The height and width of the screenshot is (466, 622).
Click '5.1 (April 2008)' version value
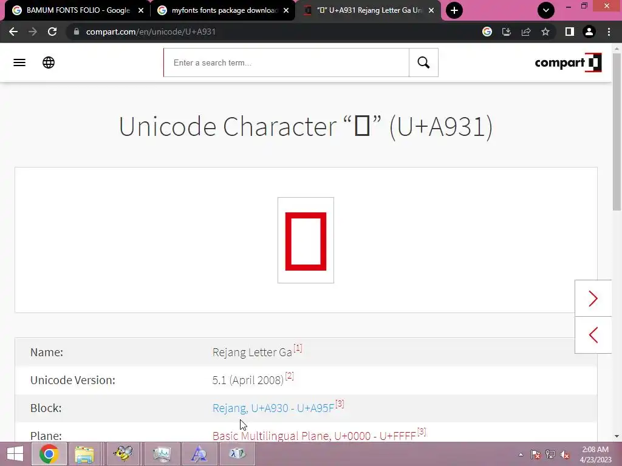[x=248, y=380]
